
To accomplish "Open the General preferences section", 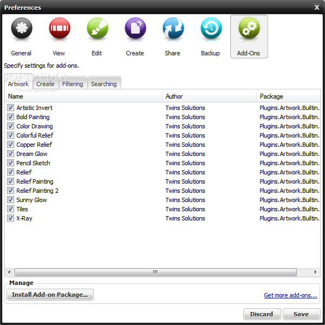I will (21, 37).
